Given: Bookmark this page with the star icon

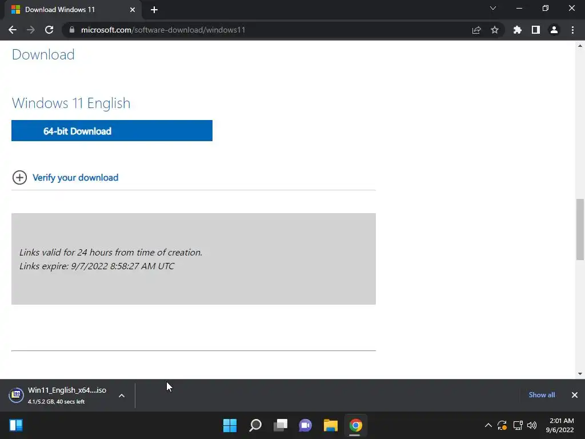Looking at the screenshot, I should point(495,30).
